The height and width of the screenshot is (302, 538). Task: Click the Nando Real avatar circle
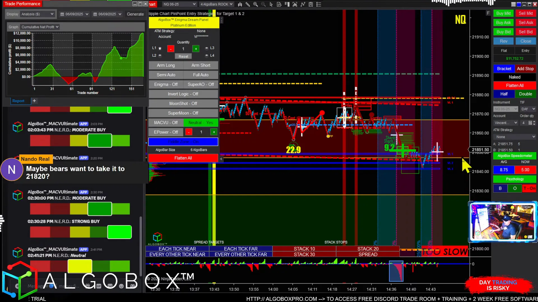(11, 169)
